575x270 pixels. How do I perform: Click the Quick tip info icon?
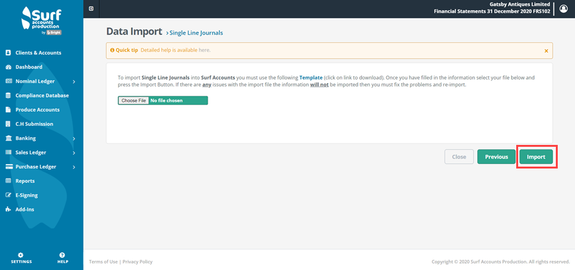(112, 50)
